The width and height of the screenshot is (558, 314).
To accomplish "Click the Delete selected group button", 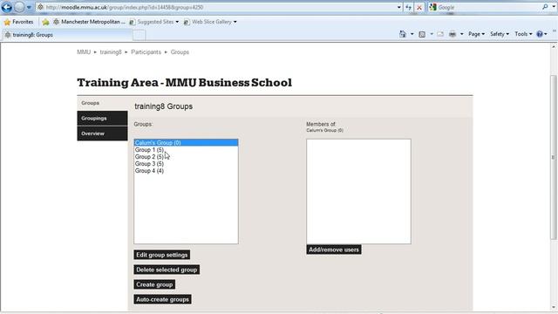I will [167, 270].
